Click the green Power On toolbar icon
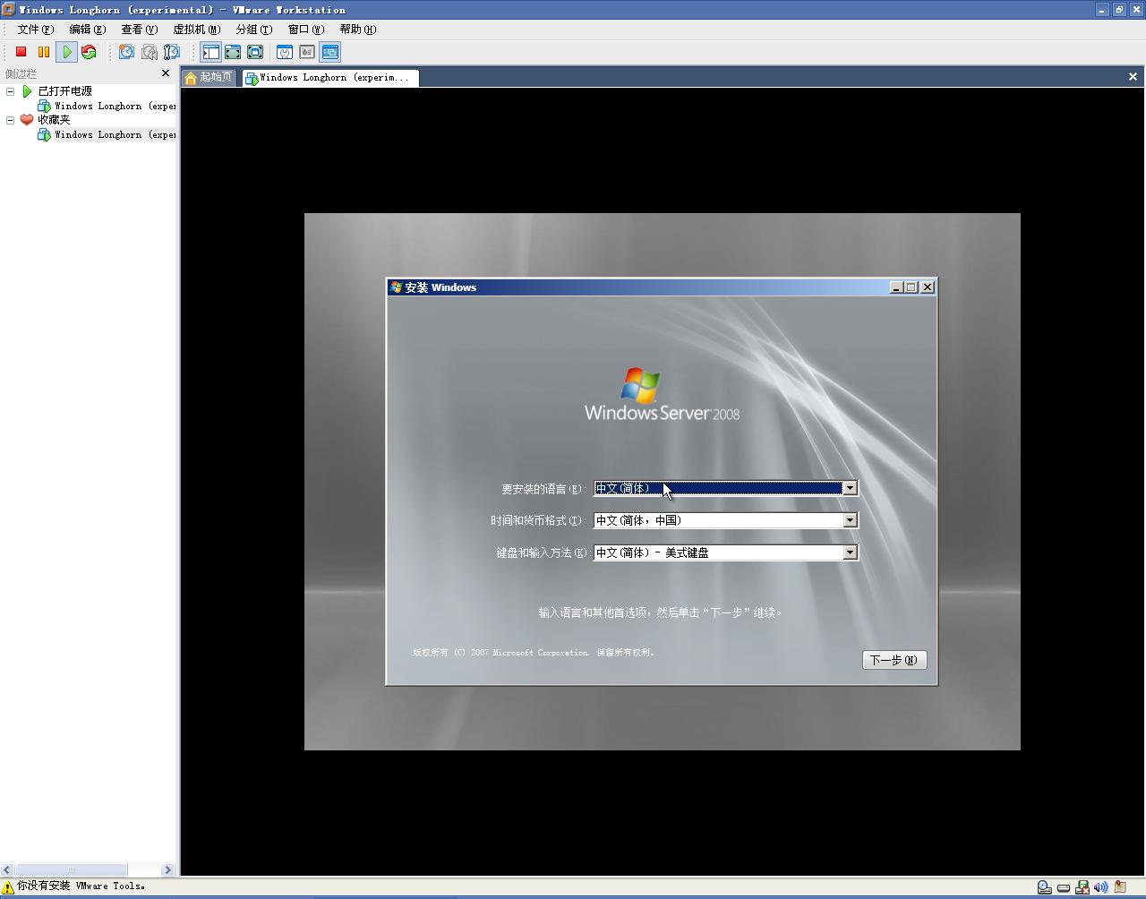The height and width of the screenshot is (899, 1146). click(x=66, y=52)
